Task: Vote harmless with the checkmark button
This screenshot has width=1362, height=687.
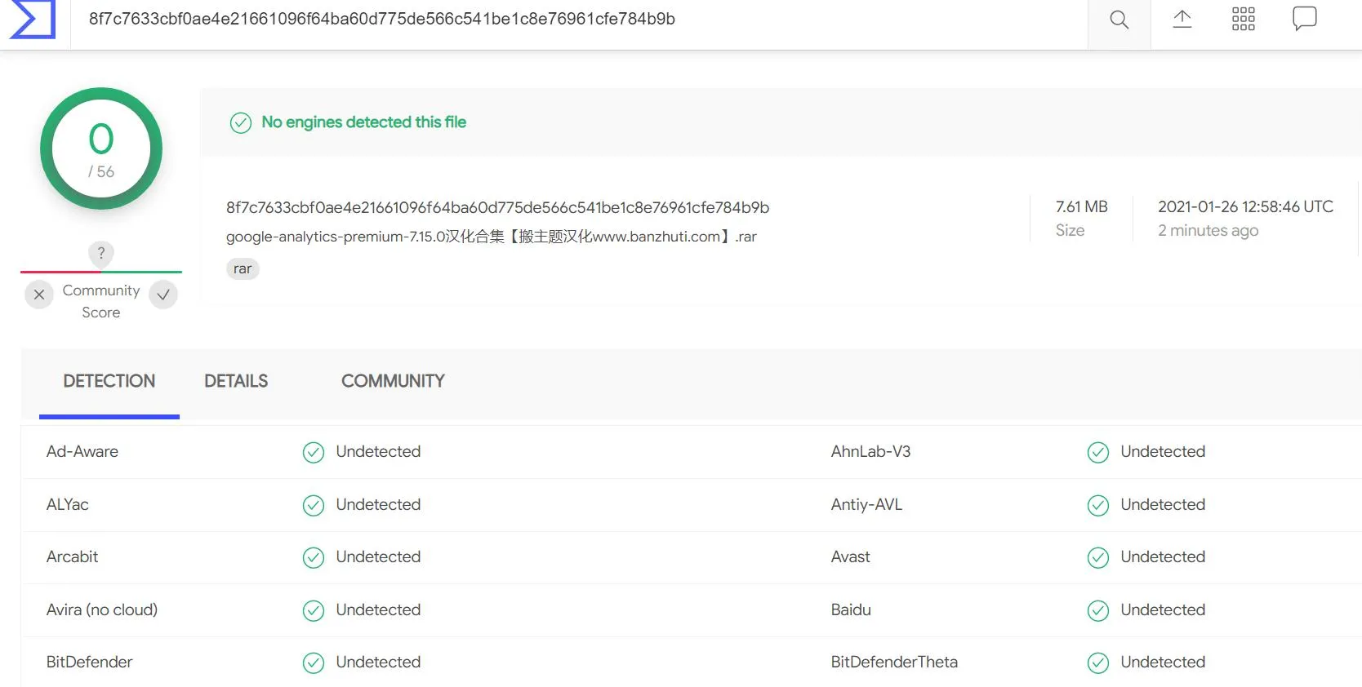Action: 163,295
